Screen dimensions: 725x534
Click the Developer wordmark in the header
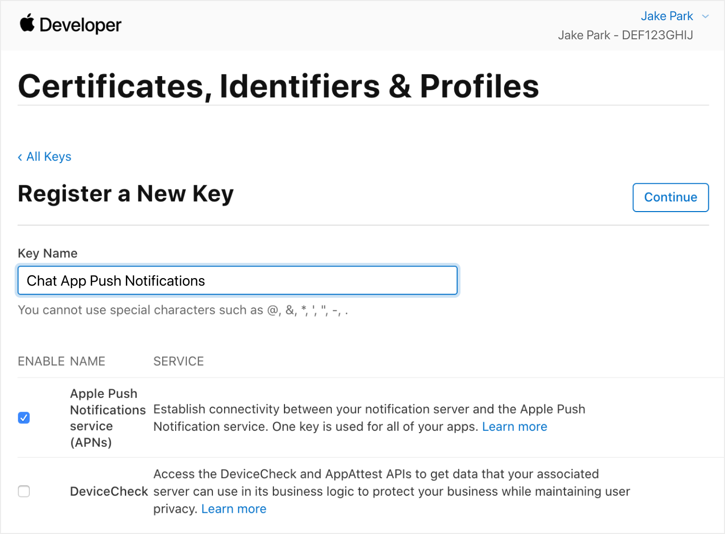click(x=81, y=24)
